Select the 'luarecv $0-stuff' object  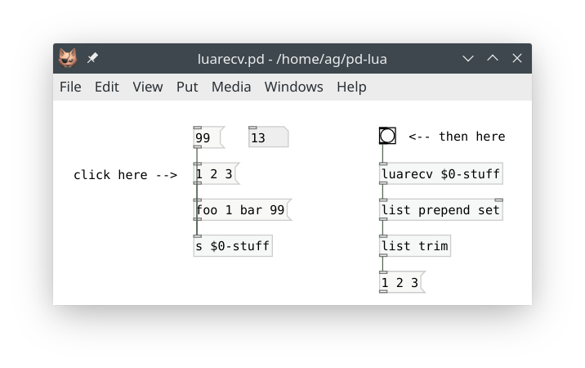pos(440,174)
